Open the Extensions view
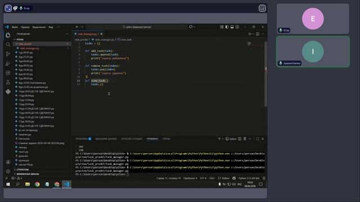Image resolution: width=360 pixels, height=202 pixels. point(8,73)
